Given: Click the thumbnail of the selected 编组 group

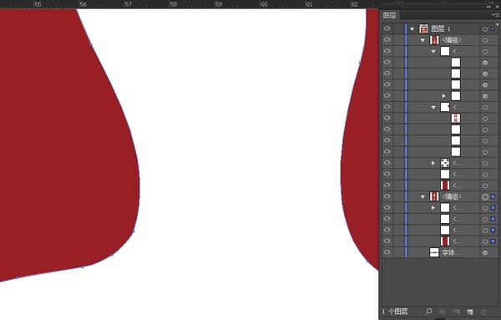Looking at the screenshot, I should 434,196.
